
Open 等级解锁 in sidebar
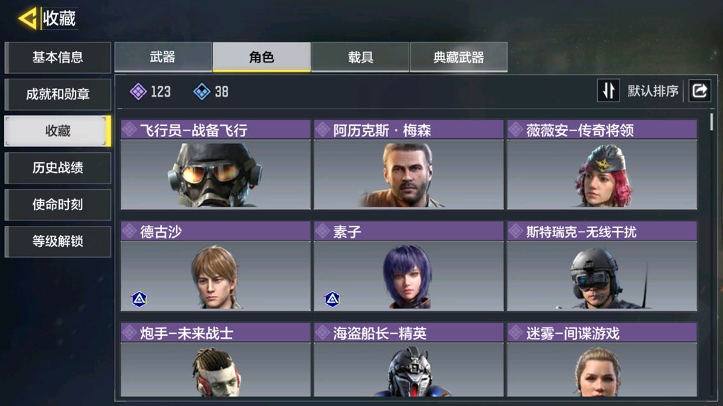(x=58, y=242)
